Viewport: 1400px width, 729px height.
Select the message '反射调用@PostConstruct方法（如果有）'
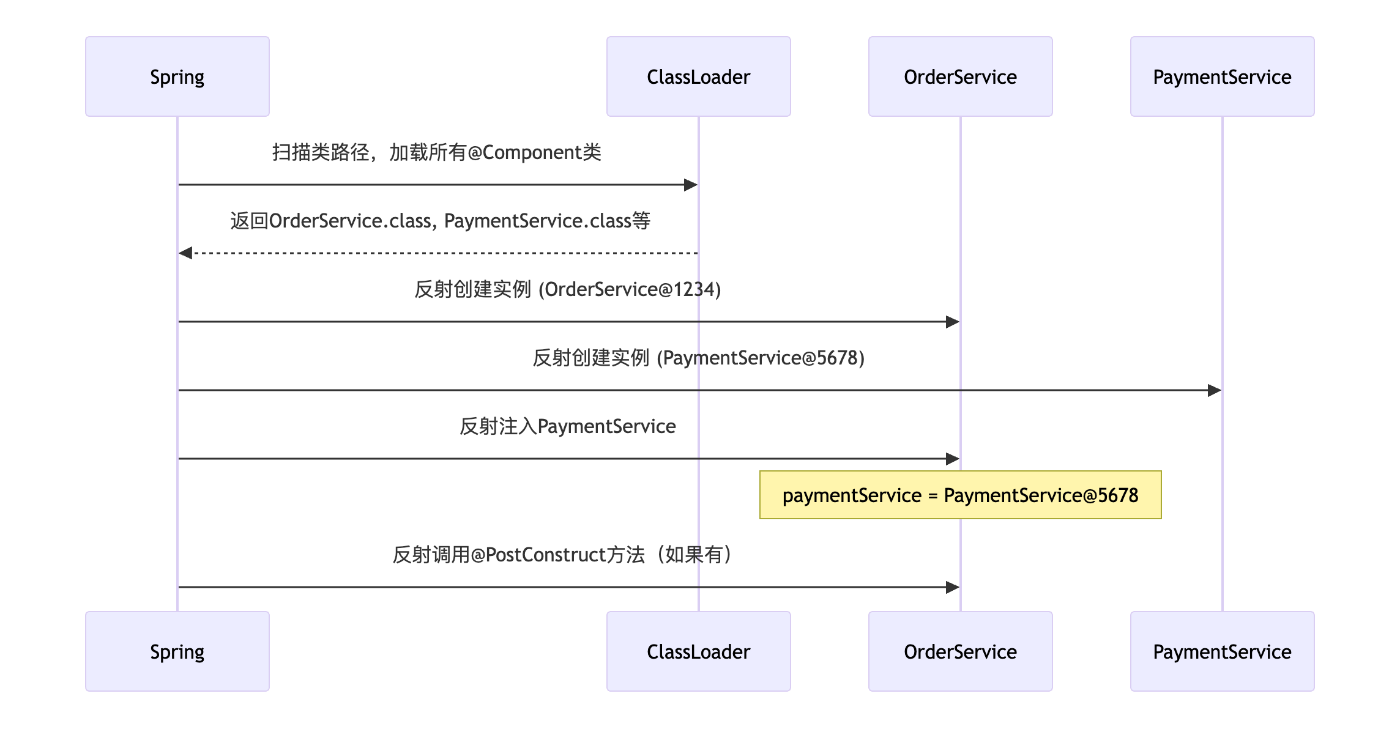coord(564,555)
